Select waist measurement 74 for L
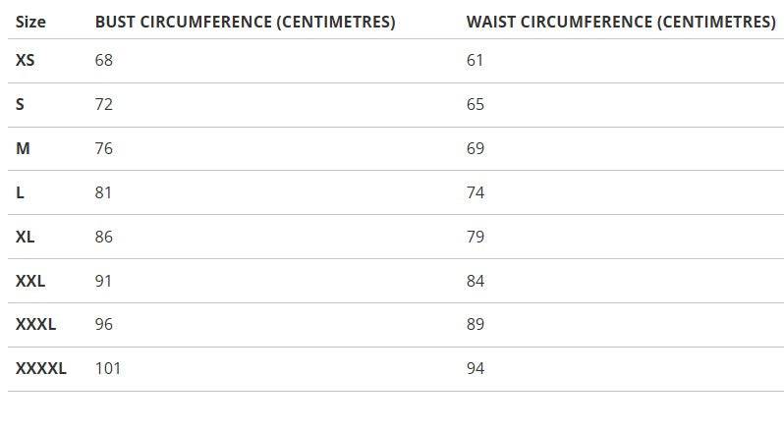Viewport: 784px width, 429px height. point(476,192)
